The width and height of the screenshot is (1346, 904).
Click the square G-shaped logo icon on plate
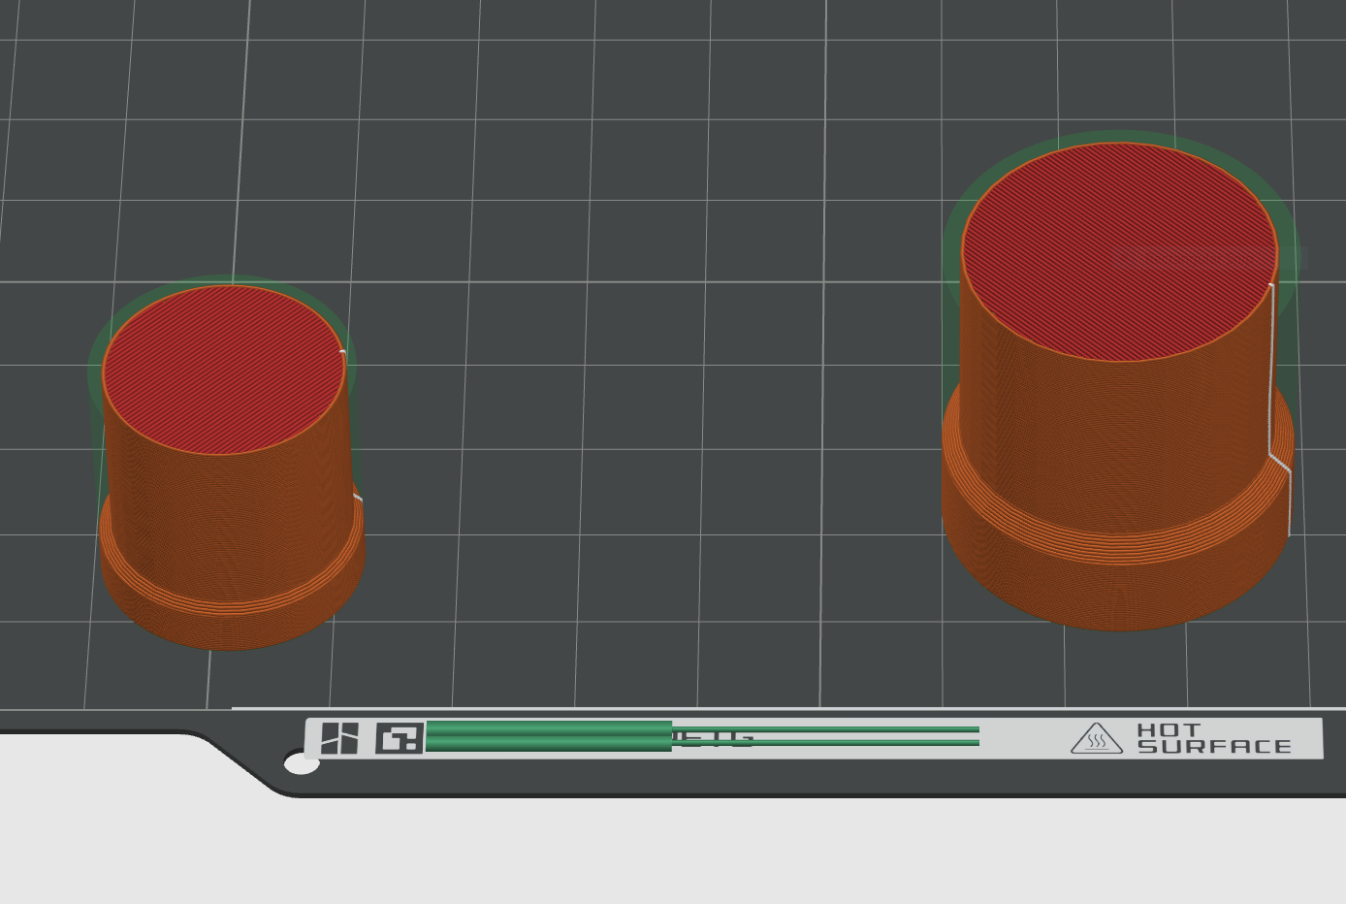tap(400, 738)
